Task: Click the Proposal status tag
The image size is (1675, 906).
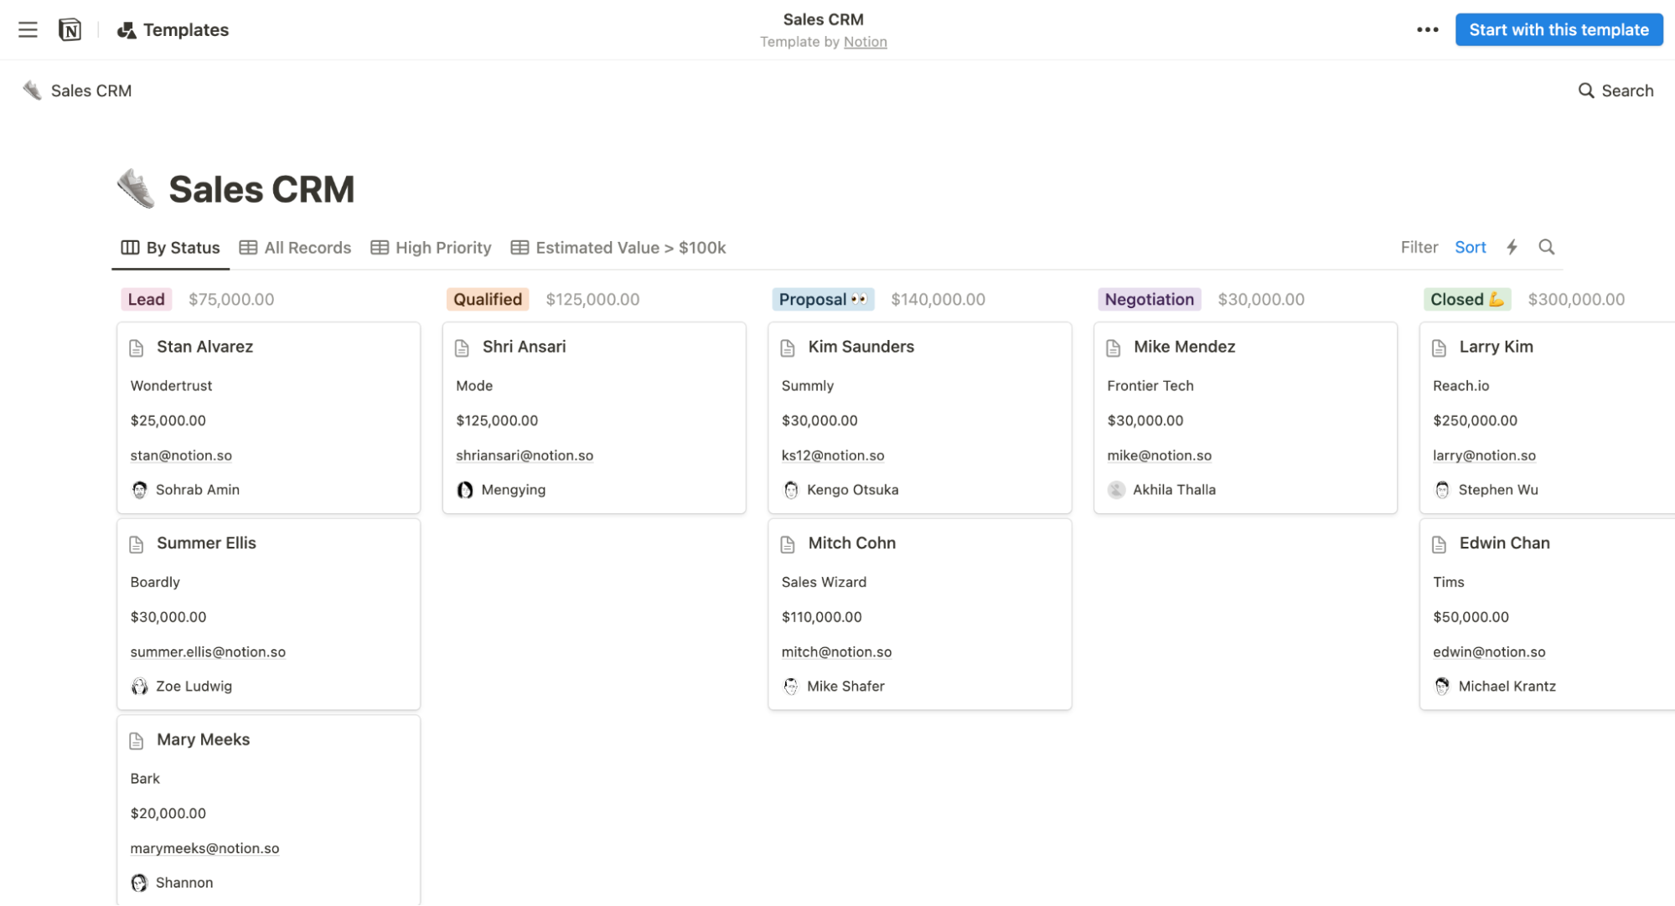Action: (823, 300)
